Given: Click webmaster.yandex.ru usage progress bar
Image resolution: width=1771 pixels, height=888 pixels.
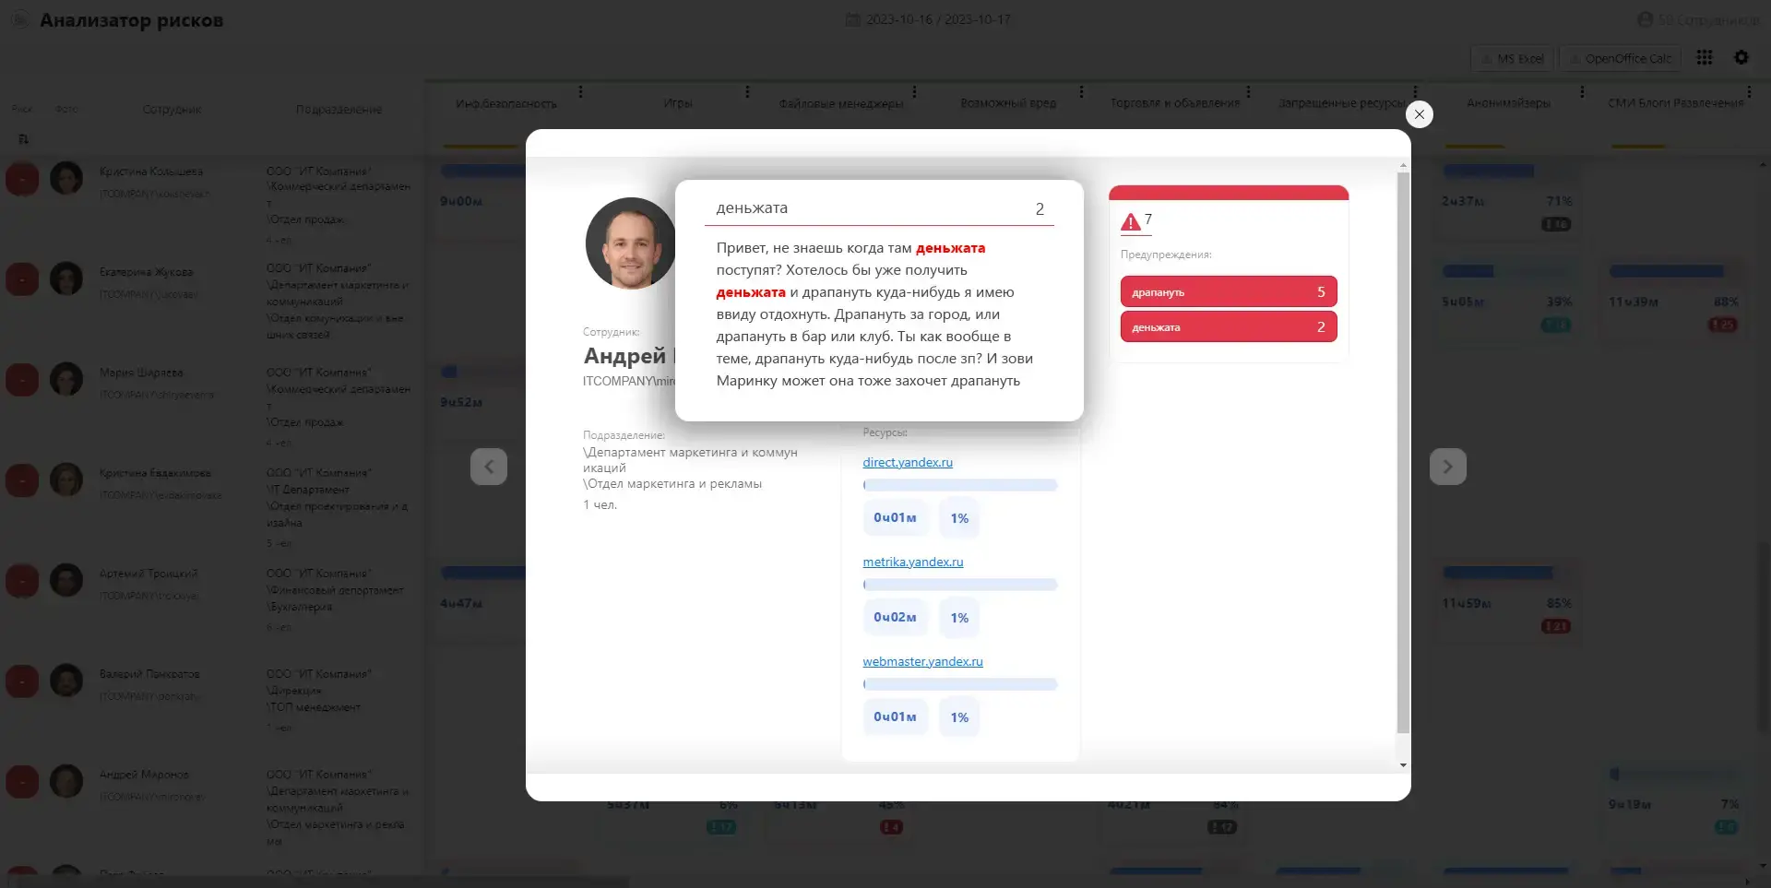Looking at the screenshot, I should coord(960,684).
